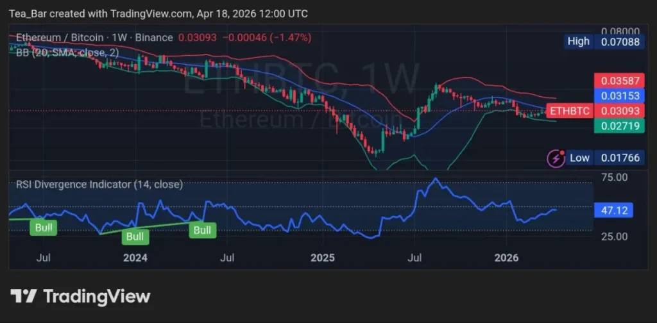
Task: Click the Low price marker label
Action: pyautogui.click(x=579, y=158)
